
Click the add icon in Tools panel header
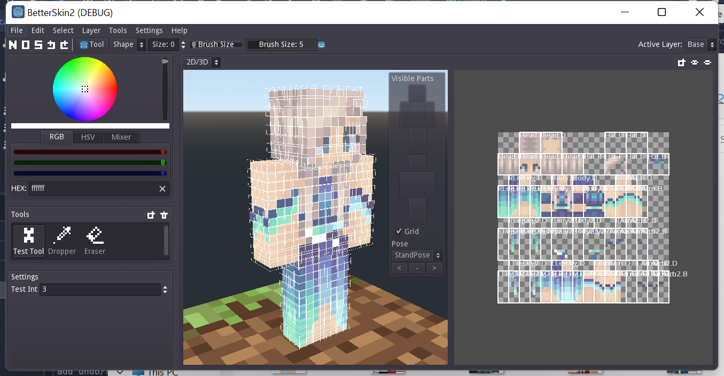151,215
